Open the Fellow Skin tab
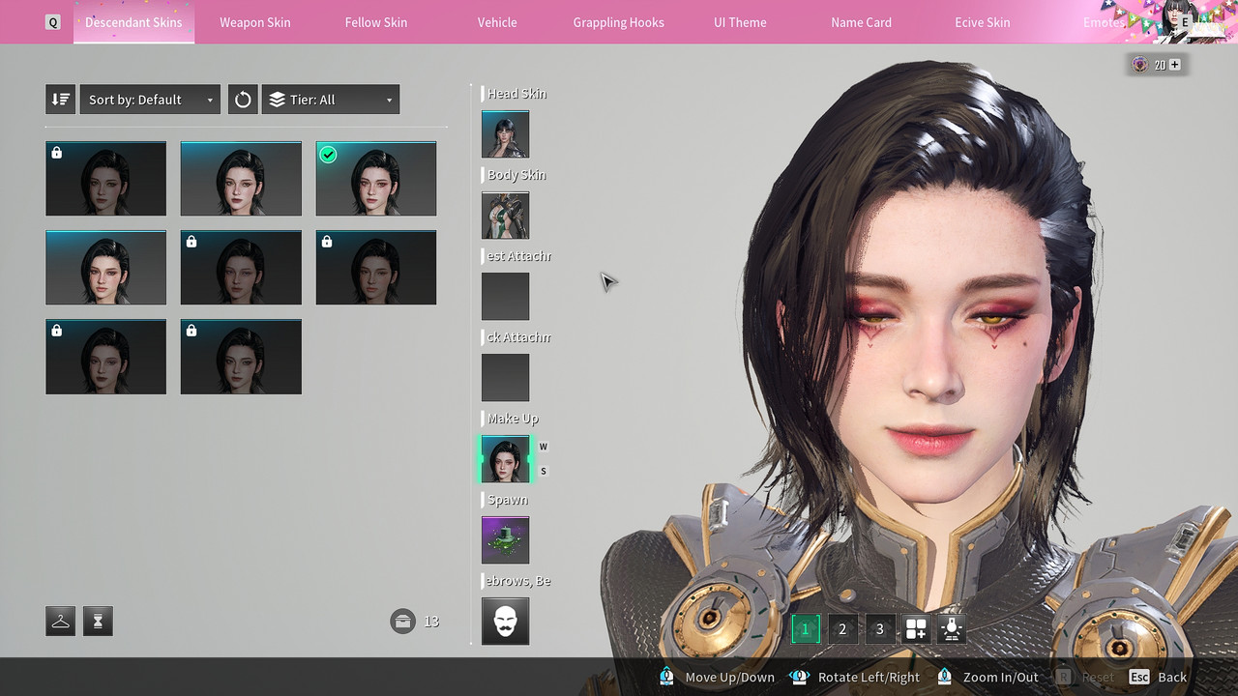Image resolution: width=1238 pixels, height=696 pixels. [x=376, y=22]
